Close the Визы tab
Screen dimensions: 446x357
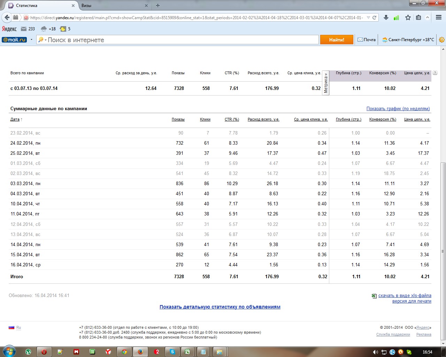pyautogui.click(x=146, y=6)
